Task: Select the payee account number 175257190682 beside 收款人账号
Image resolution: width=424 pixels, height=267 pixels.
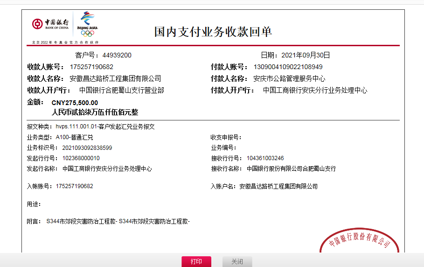Action: (91, 67)
